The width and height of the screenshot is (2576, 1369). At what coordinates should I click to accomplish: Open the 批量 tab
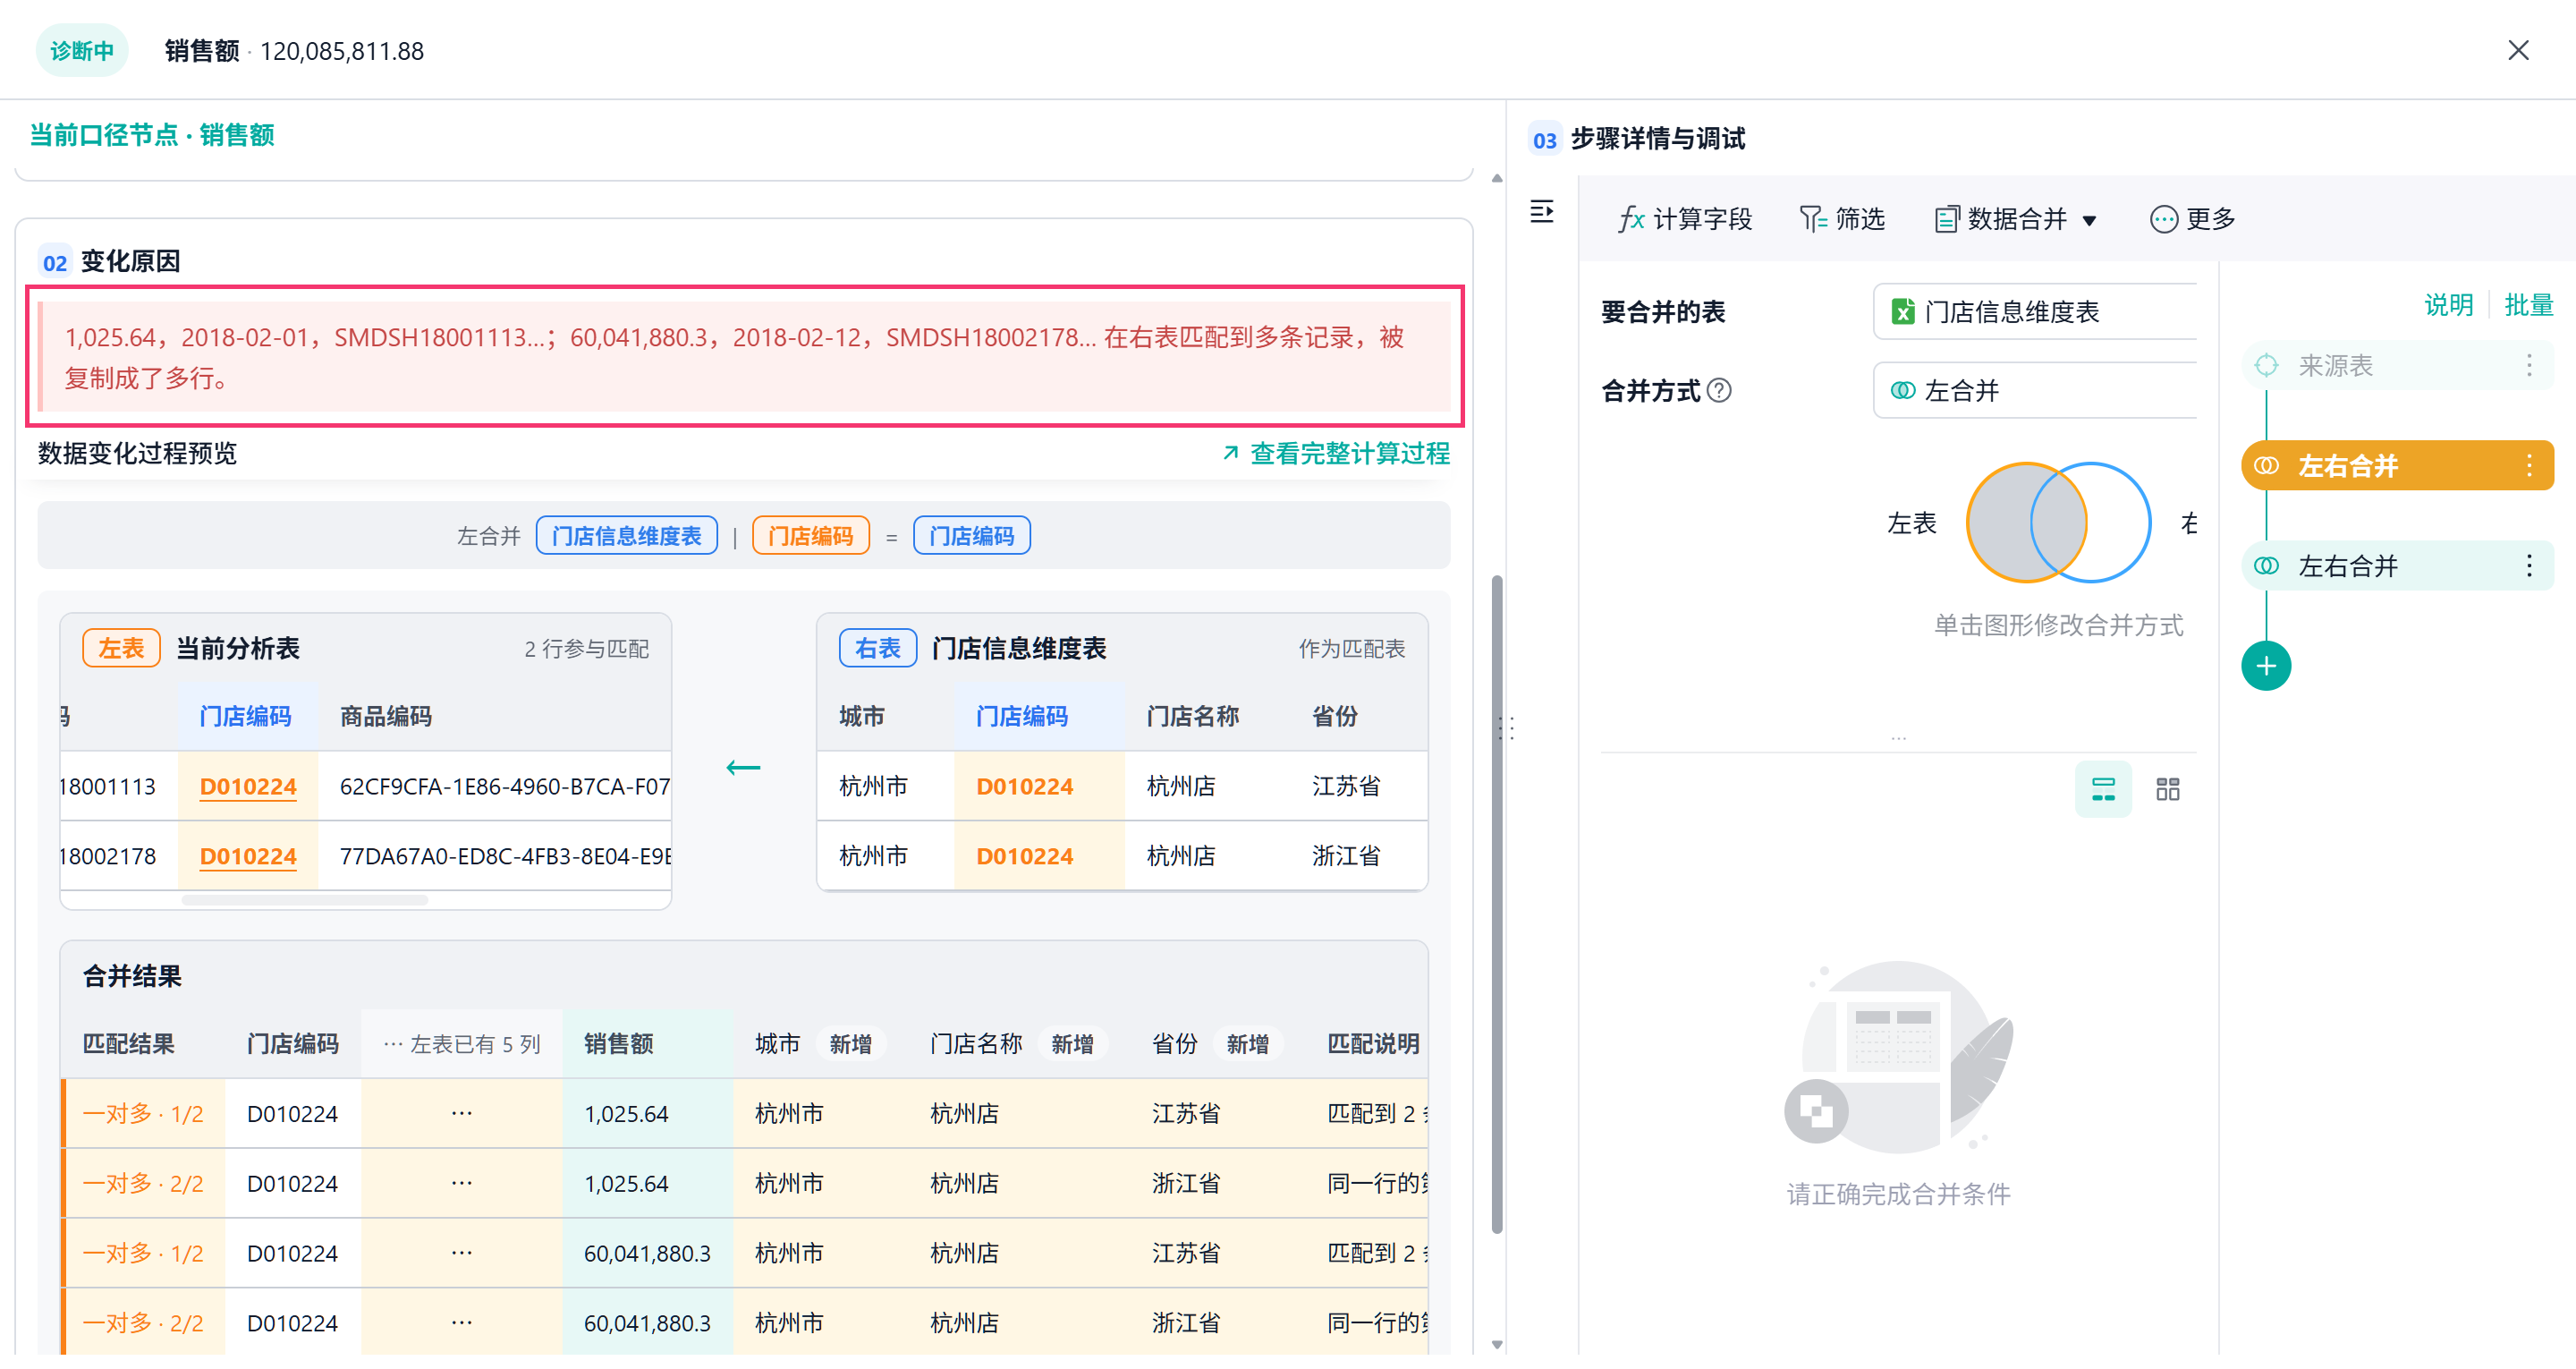point(2528,304)
